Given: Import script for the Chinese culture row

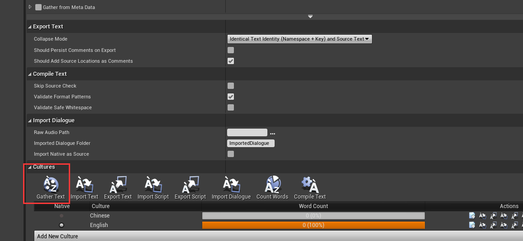Looking at the screenshot, I should tap(504, 216).
